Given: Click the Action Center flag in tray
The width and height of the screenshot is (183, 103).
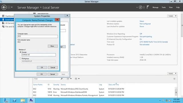Looking at the screenshot, I should click(163, 100).
